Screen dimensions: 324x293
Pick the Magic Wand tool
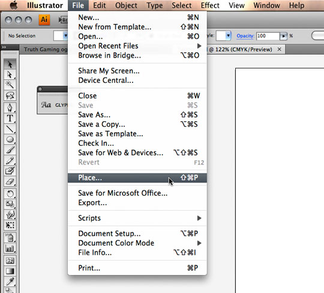10,85
